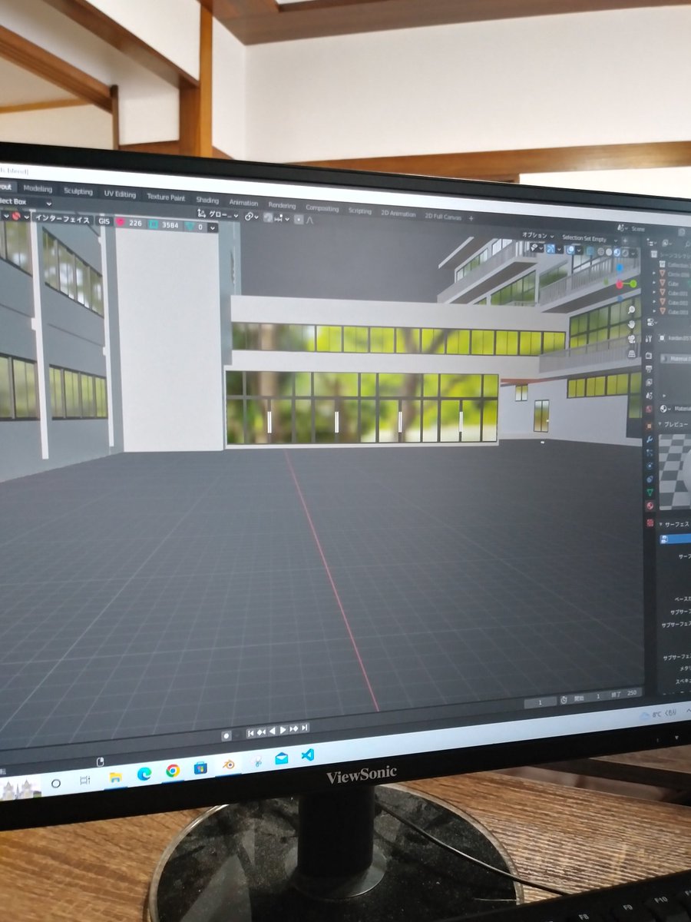Image resolution: width=691 pixels, height=922 pixels.
Task: Expand the Circle object in outliner
Action: point(653,274)
